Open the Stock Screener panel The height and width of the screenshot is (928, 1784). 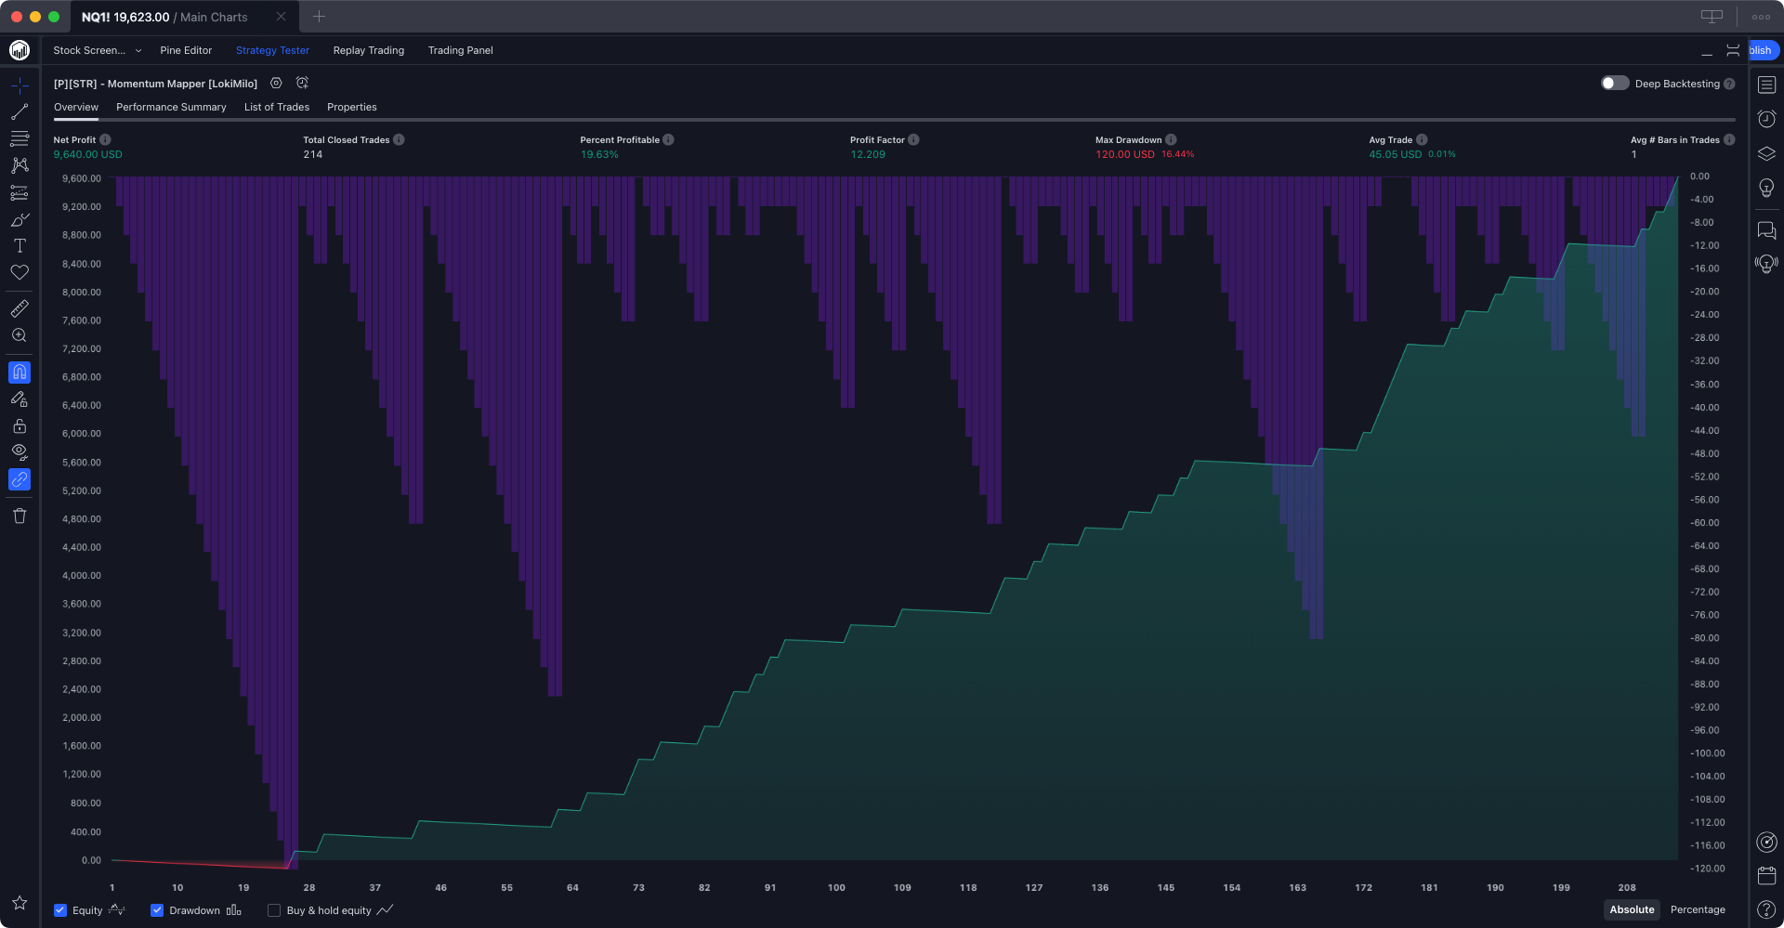tap(89, 50)
